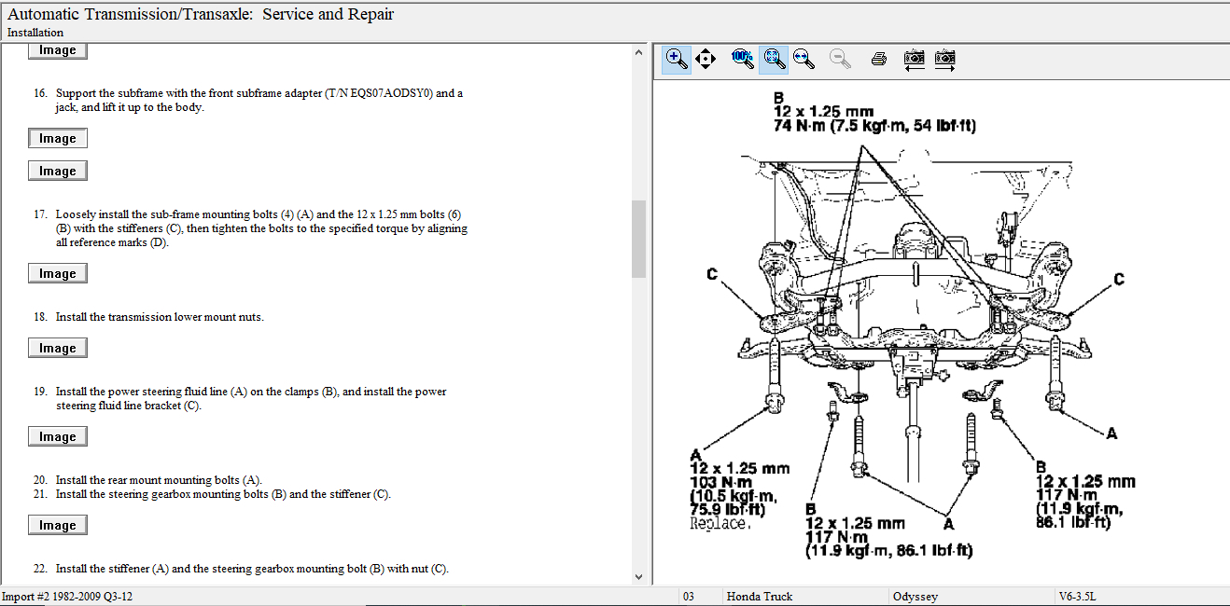
Task: Open Image for power steering fluid line step
Action: point(57,437)
